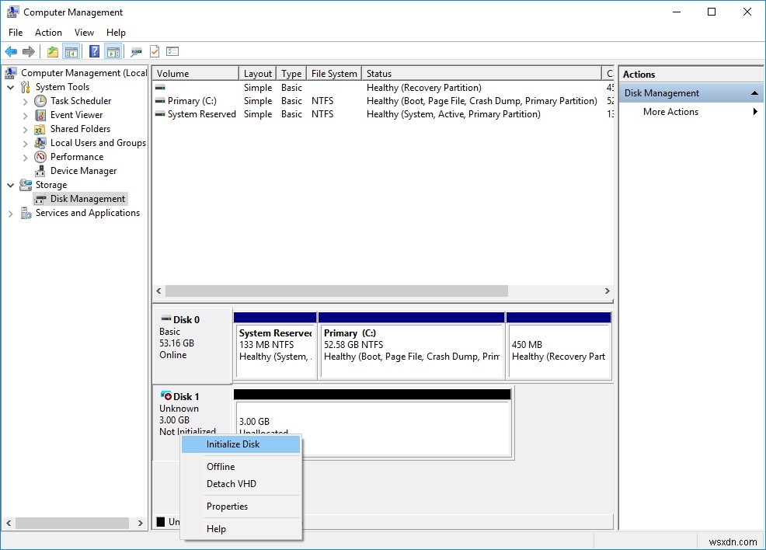Viewport: 766px width, 550px height.
Task: Toggle the Show/Hide Action Pane icon
Action: coord(113,51)
